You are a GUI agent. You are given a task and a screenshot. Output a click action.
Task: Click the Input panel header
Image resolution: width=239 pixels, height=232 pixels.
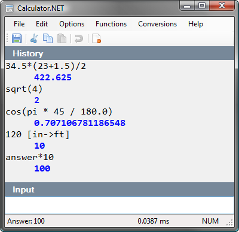(119, 189)
